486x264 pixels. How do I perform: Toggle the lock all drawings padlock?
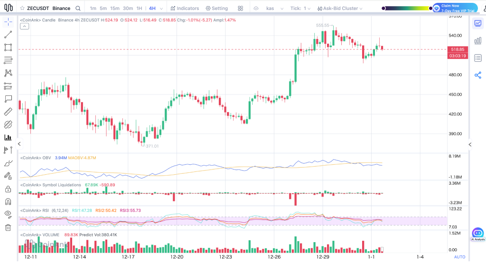pyautogui.click(x=8, y=189)
